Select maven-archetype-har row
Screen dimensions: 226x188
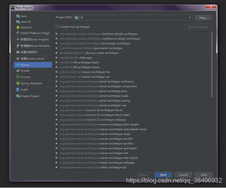(132, 72)
